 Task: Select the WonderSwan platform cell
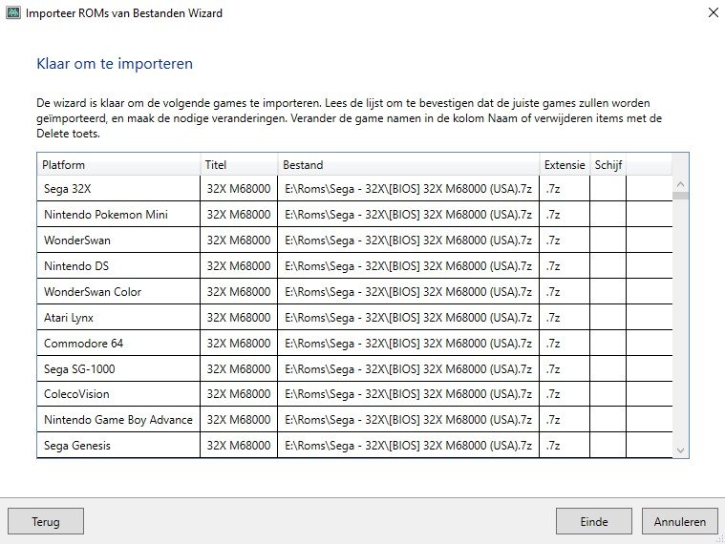point(118,241)
